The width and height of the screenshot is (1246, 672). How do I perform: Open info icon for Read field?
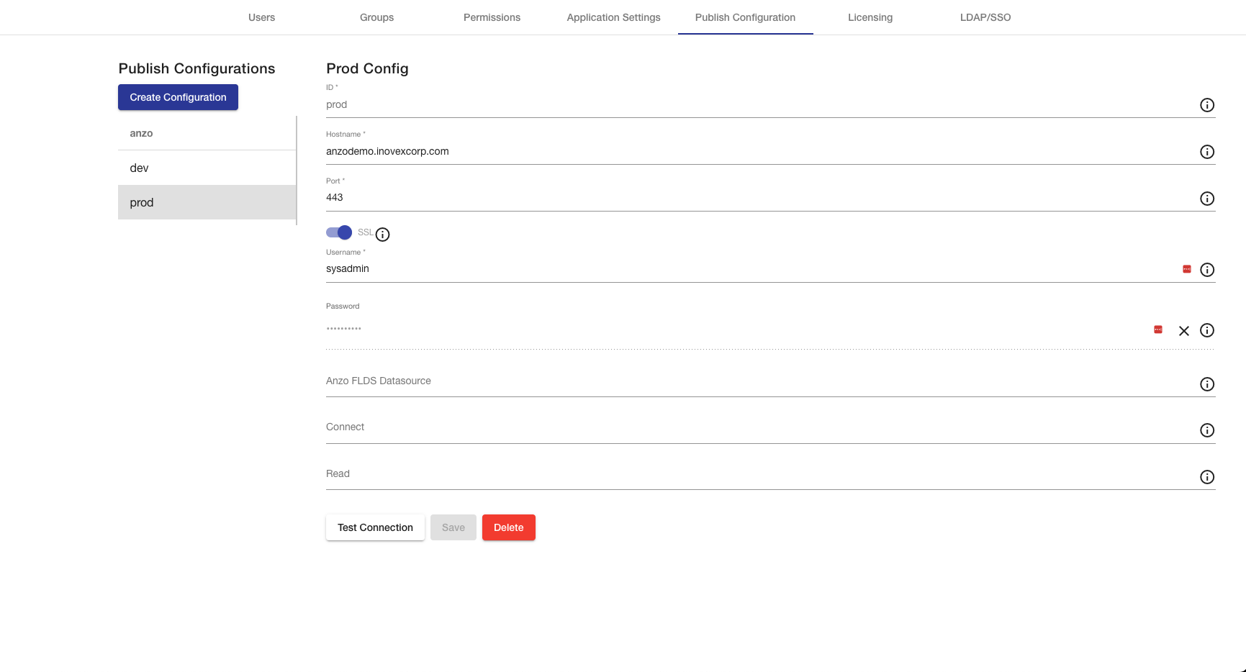click(x=1207, y=477)
